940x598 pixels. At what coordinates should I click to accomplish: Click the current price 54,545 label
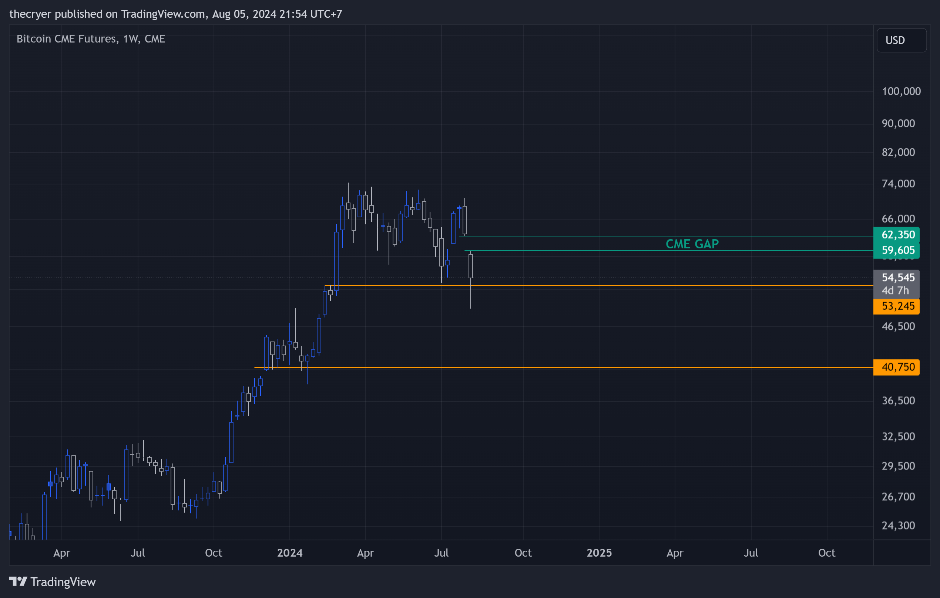(898, 278)
